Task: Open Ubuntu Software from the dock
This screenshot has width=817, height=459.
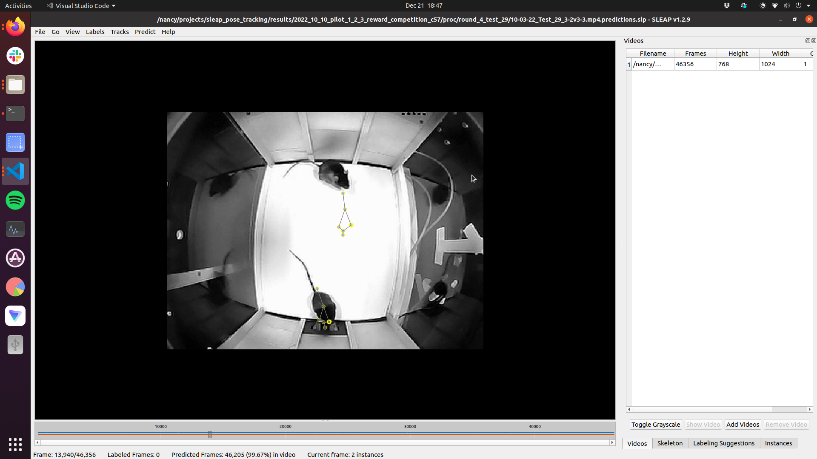Action: pyautogui.click(x=15, y=258)
